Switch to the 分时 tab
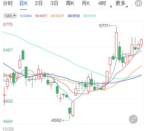This screenshot has width=146, height=131. pyautogui.click(x=8, y=3)
